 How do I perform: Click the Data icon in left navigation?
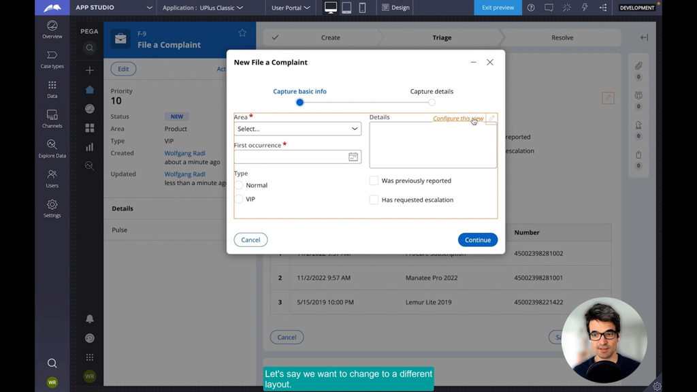(52, 88)
